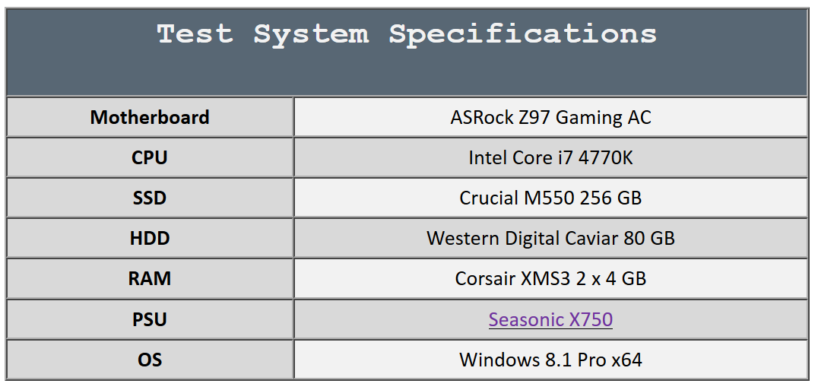Select the RAM label cell
The width and height of the screenshot is (818, 390).
(x=150, y=278)
